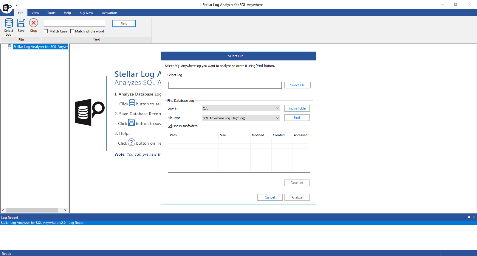Click the '3. Help:' heading
Viewport: 477px width, 256px height.
click(x=122, y=133)
